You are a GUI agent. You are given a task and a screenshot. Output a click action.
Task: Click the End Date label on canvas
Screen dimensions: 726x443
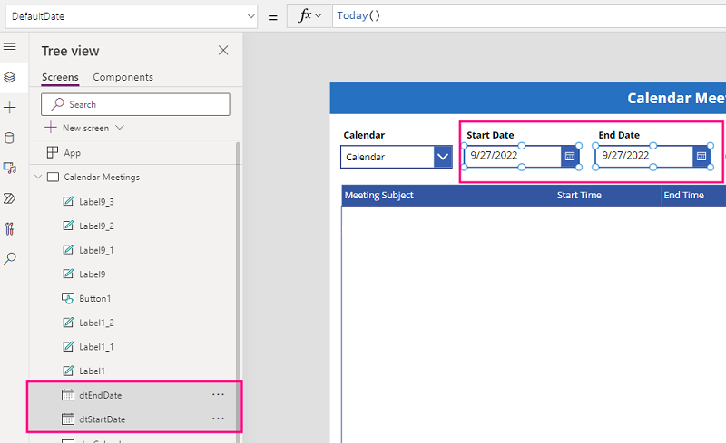click(619, 135)
